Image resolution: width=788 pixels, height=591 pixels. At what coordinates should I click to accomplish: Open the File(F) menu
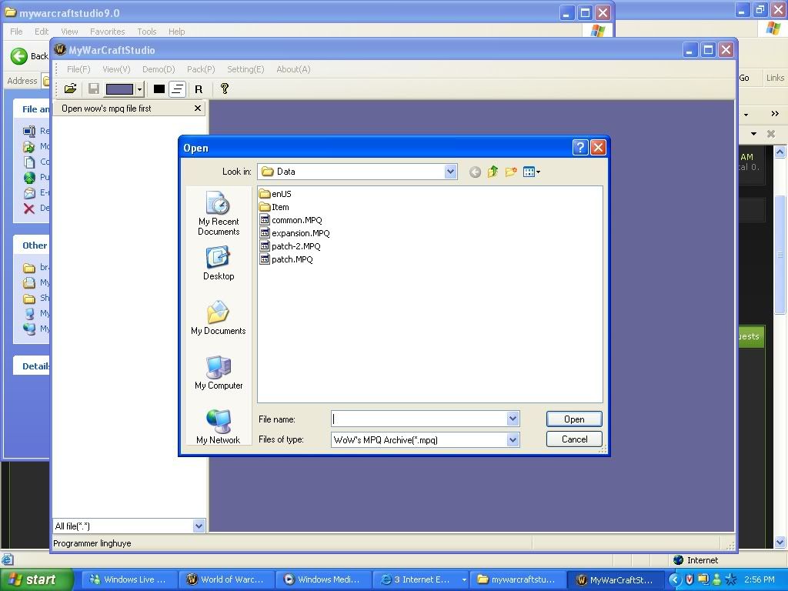(78, 69)
